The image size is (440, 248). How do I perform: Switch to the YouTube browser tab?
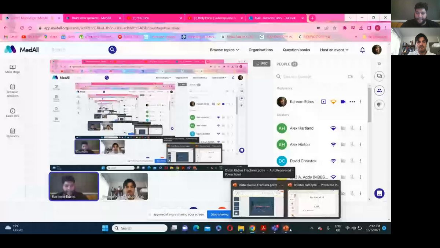click(x=154, y=18)
